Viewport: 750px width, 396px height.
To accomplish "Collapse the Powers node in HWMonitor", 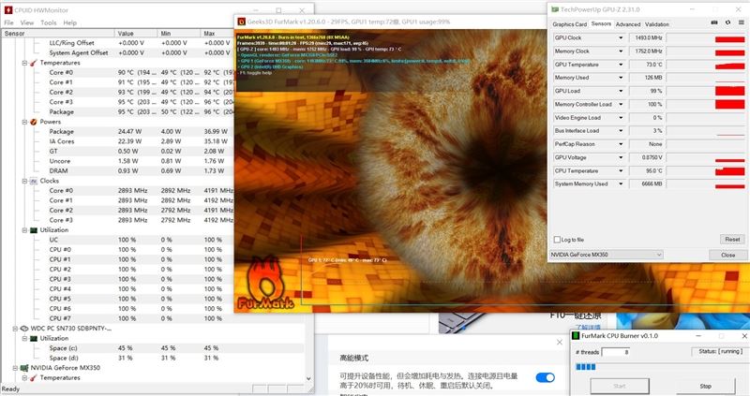I will click(24, 122).
